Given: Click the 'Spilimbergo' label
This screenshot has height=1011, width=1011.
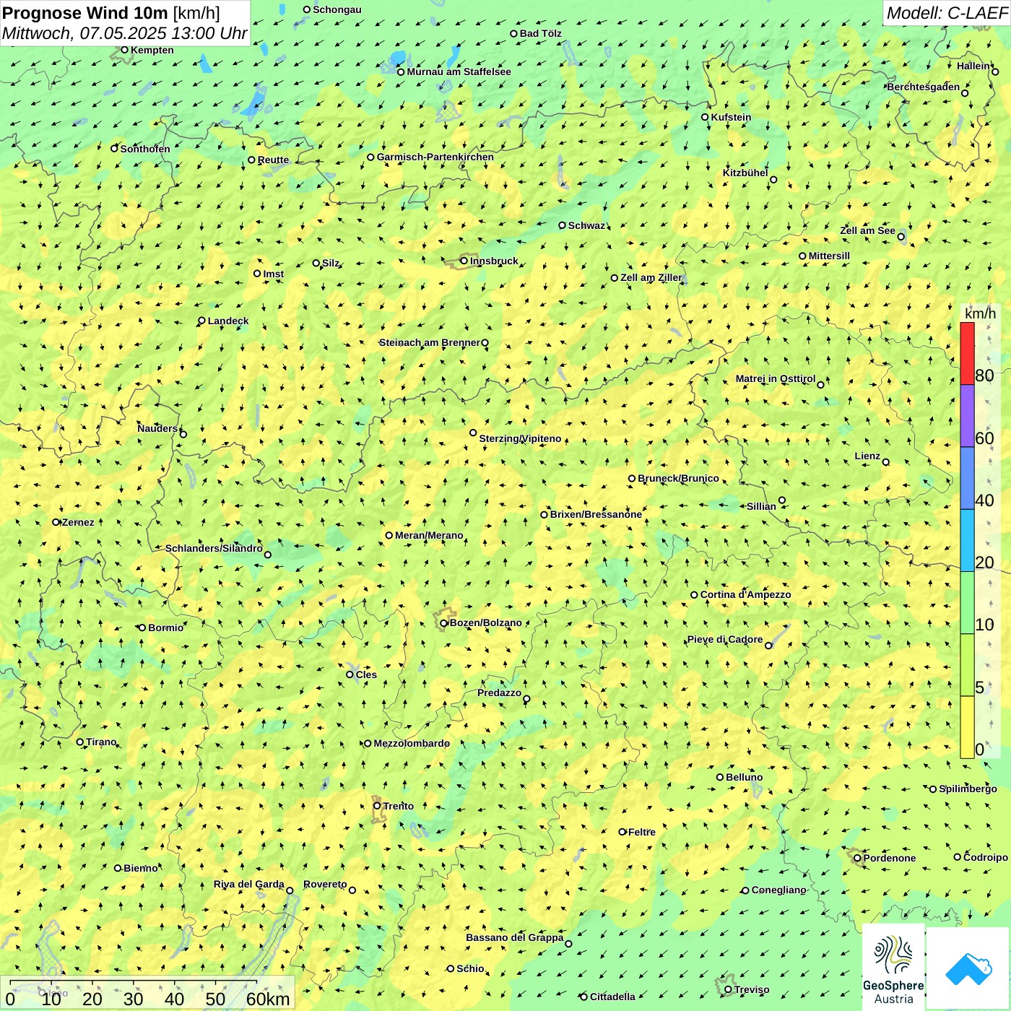Looking at the screenshot, I should pyautogui.click(x=968, y=789).
